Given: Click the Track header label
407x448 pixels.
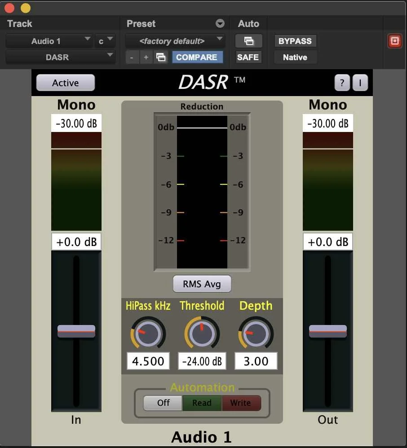Looking at the screenshot, I should pos(19,24).
